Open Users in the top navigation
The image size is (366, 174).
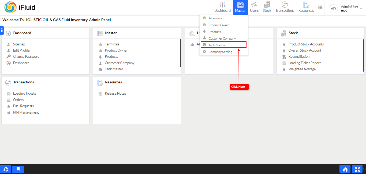[254, 7]
